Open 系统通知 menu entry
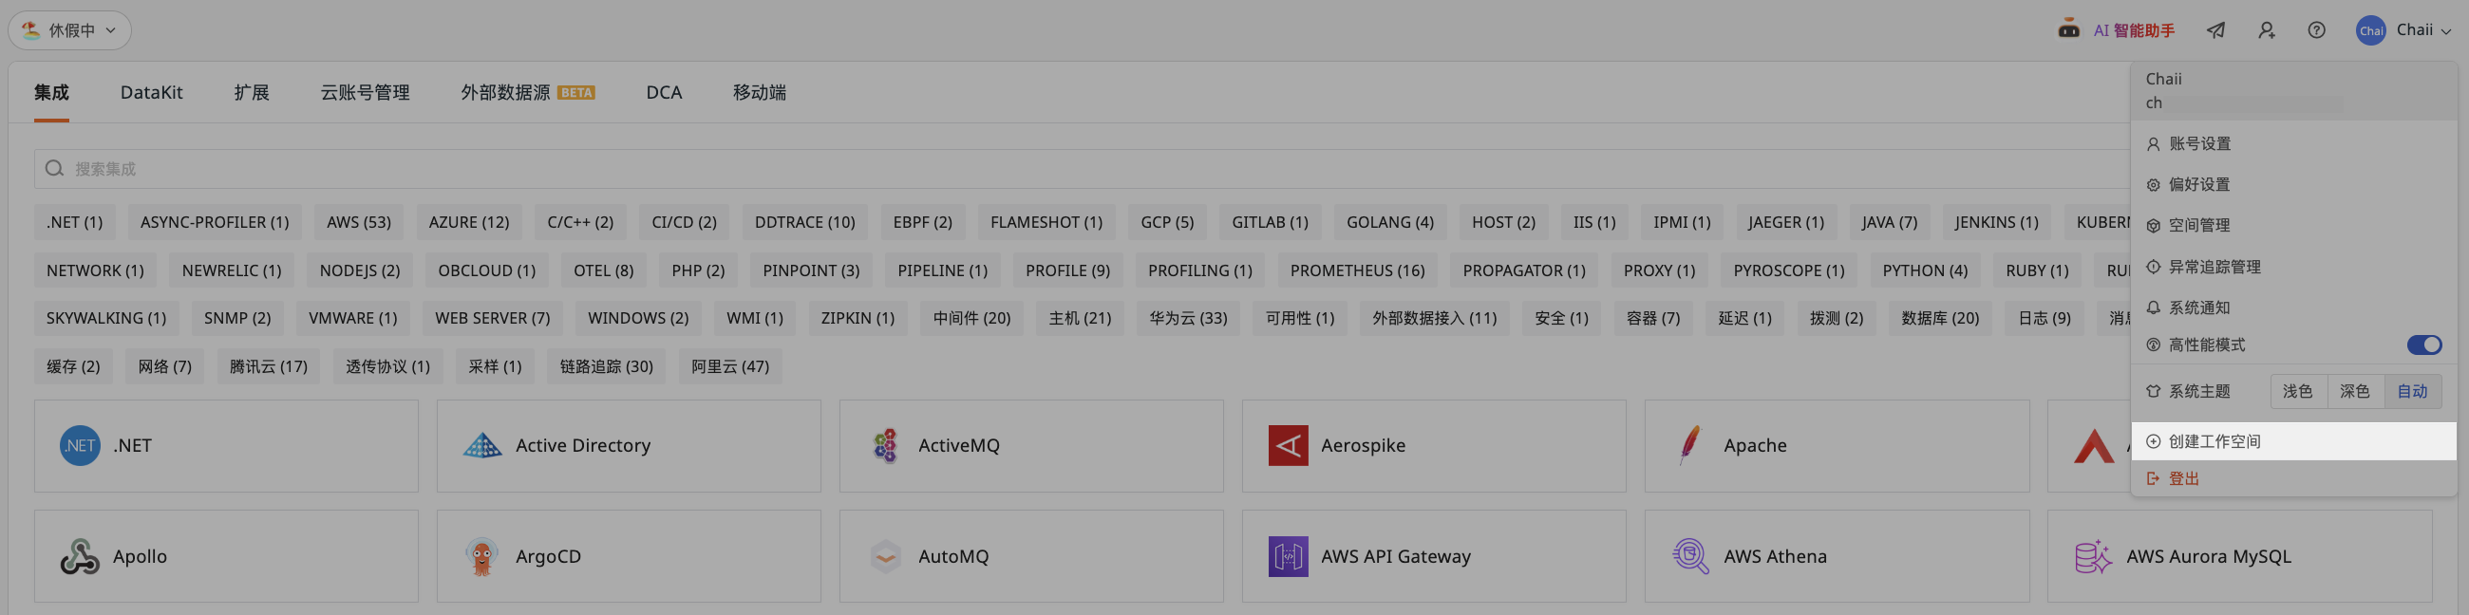 2293,307
